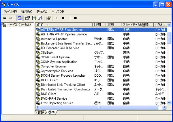Open the ファイル(F) menu
The height and width of the screenshot is (122, 173).
click(x=10, y=11)
